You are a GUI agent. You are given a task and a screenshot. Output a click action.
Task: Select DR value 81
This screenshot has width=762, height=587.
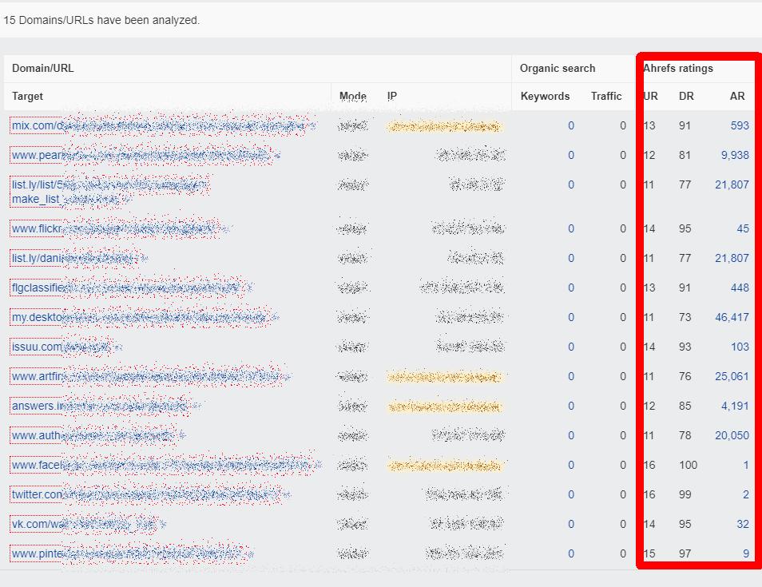(x=685, y=156)
